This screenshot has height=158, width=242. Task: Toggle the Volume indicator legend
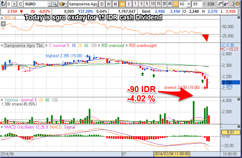pos(11,100)
